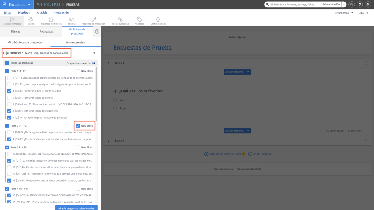Open the collaborators people icon

(362, 13)
